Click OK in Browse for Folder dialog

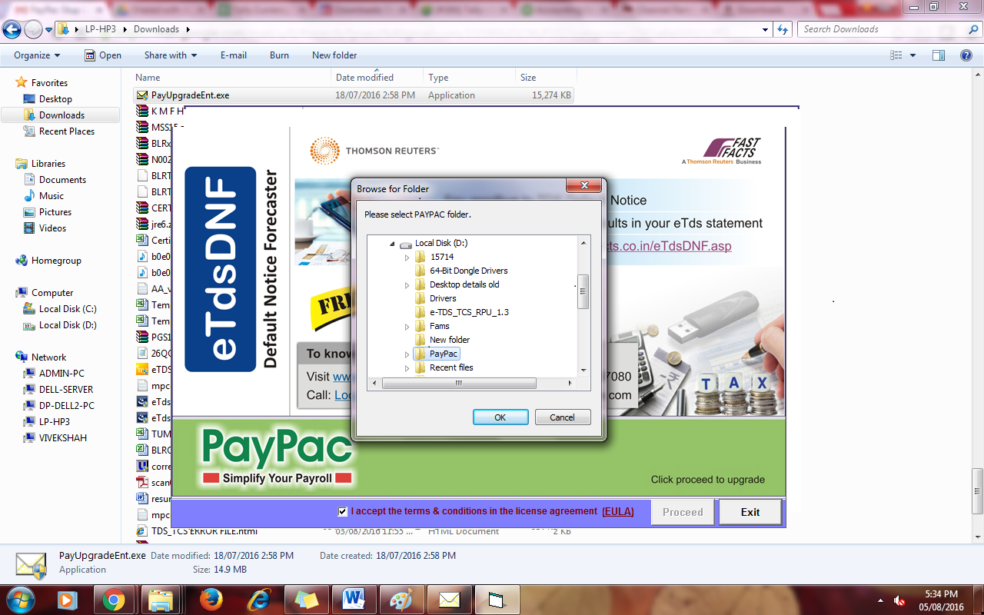click(x=500, y=417)
